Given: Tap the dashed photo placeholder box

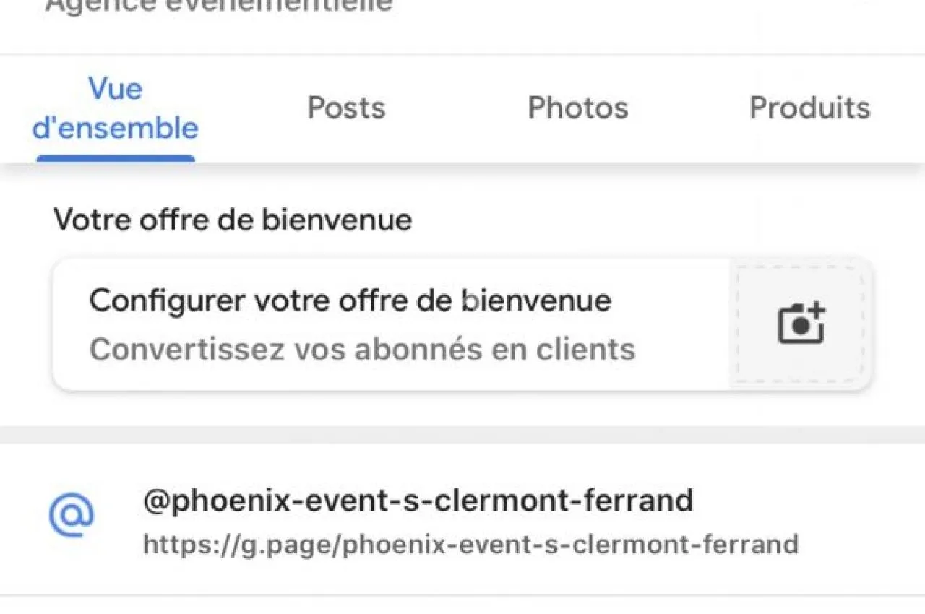Looking at the screenshot, I should (801, 324).
